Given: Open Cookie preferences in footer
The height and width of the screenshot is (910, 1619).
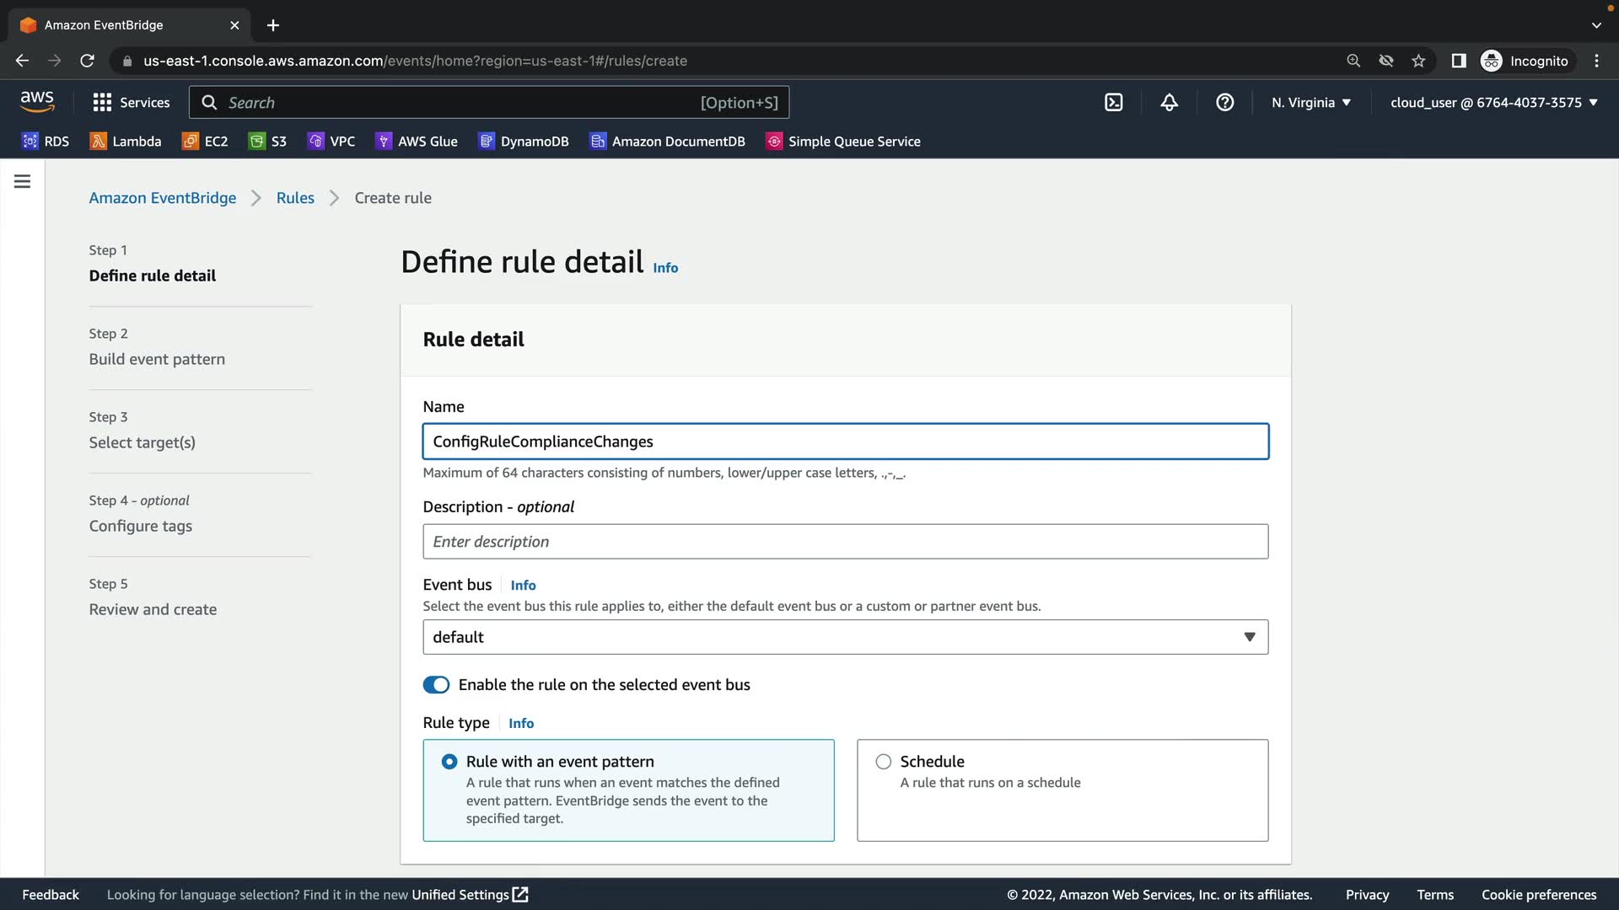Looking at the screenshot, I should (x=1538, y=895).
